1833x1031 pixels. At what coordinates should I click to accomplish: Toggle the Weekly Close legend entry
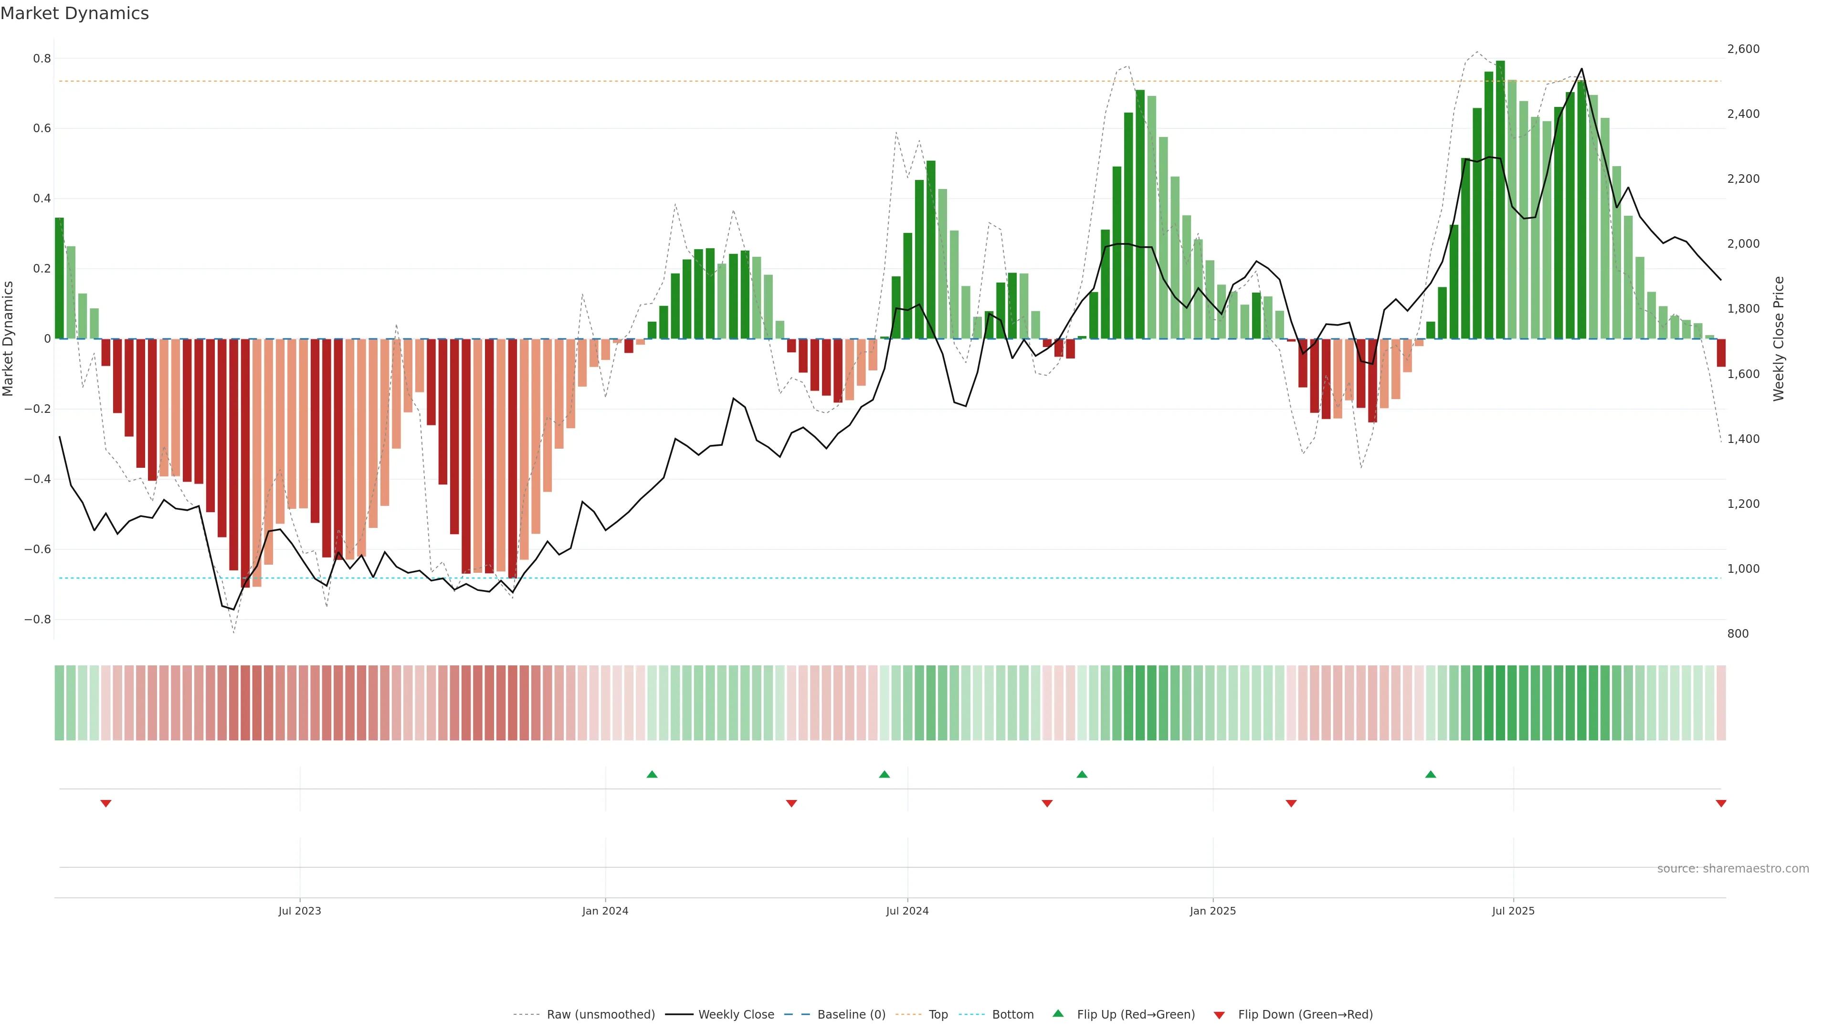point(736,1014)
